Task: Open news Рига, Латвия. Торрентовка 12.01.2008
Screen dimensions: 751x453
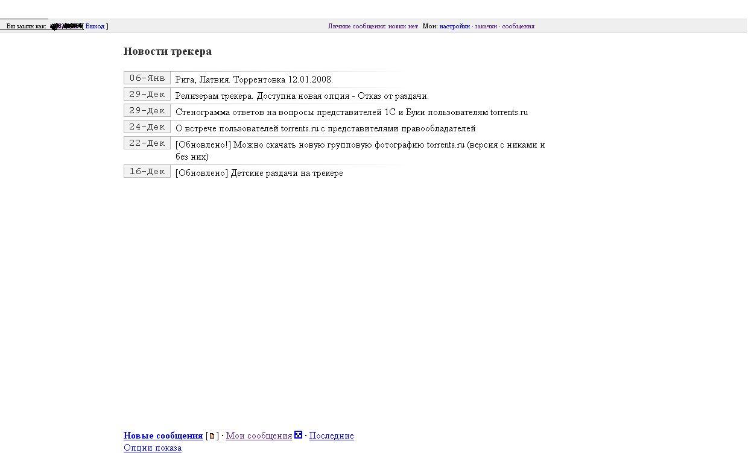Action: click(x=254, y=80)
